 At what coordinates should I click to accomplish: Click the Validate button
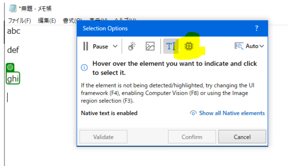click(x=103, y=137)
